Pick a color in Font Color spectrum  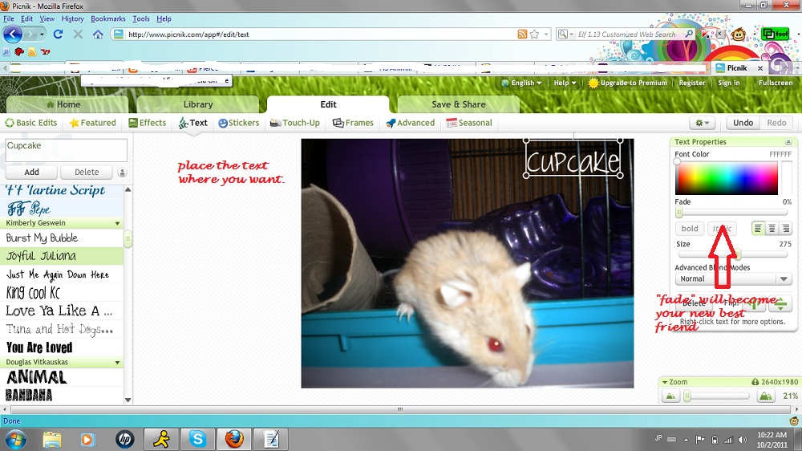[727, 177]
